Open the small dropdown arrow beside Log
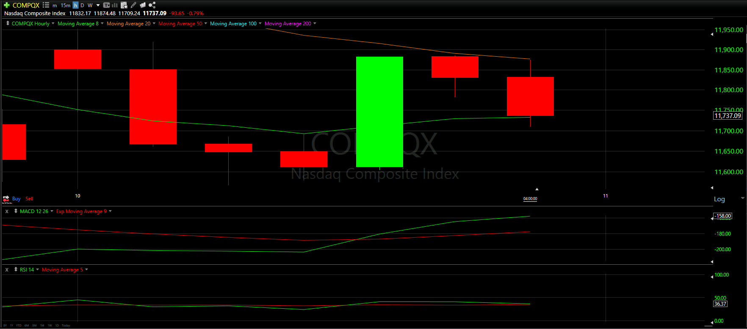 742,198
